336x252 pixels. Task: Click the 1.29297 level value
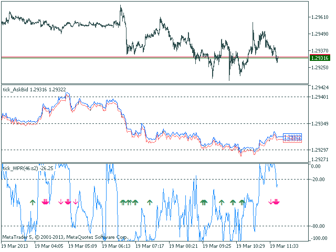(320, 150)
